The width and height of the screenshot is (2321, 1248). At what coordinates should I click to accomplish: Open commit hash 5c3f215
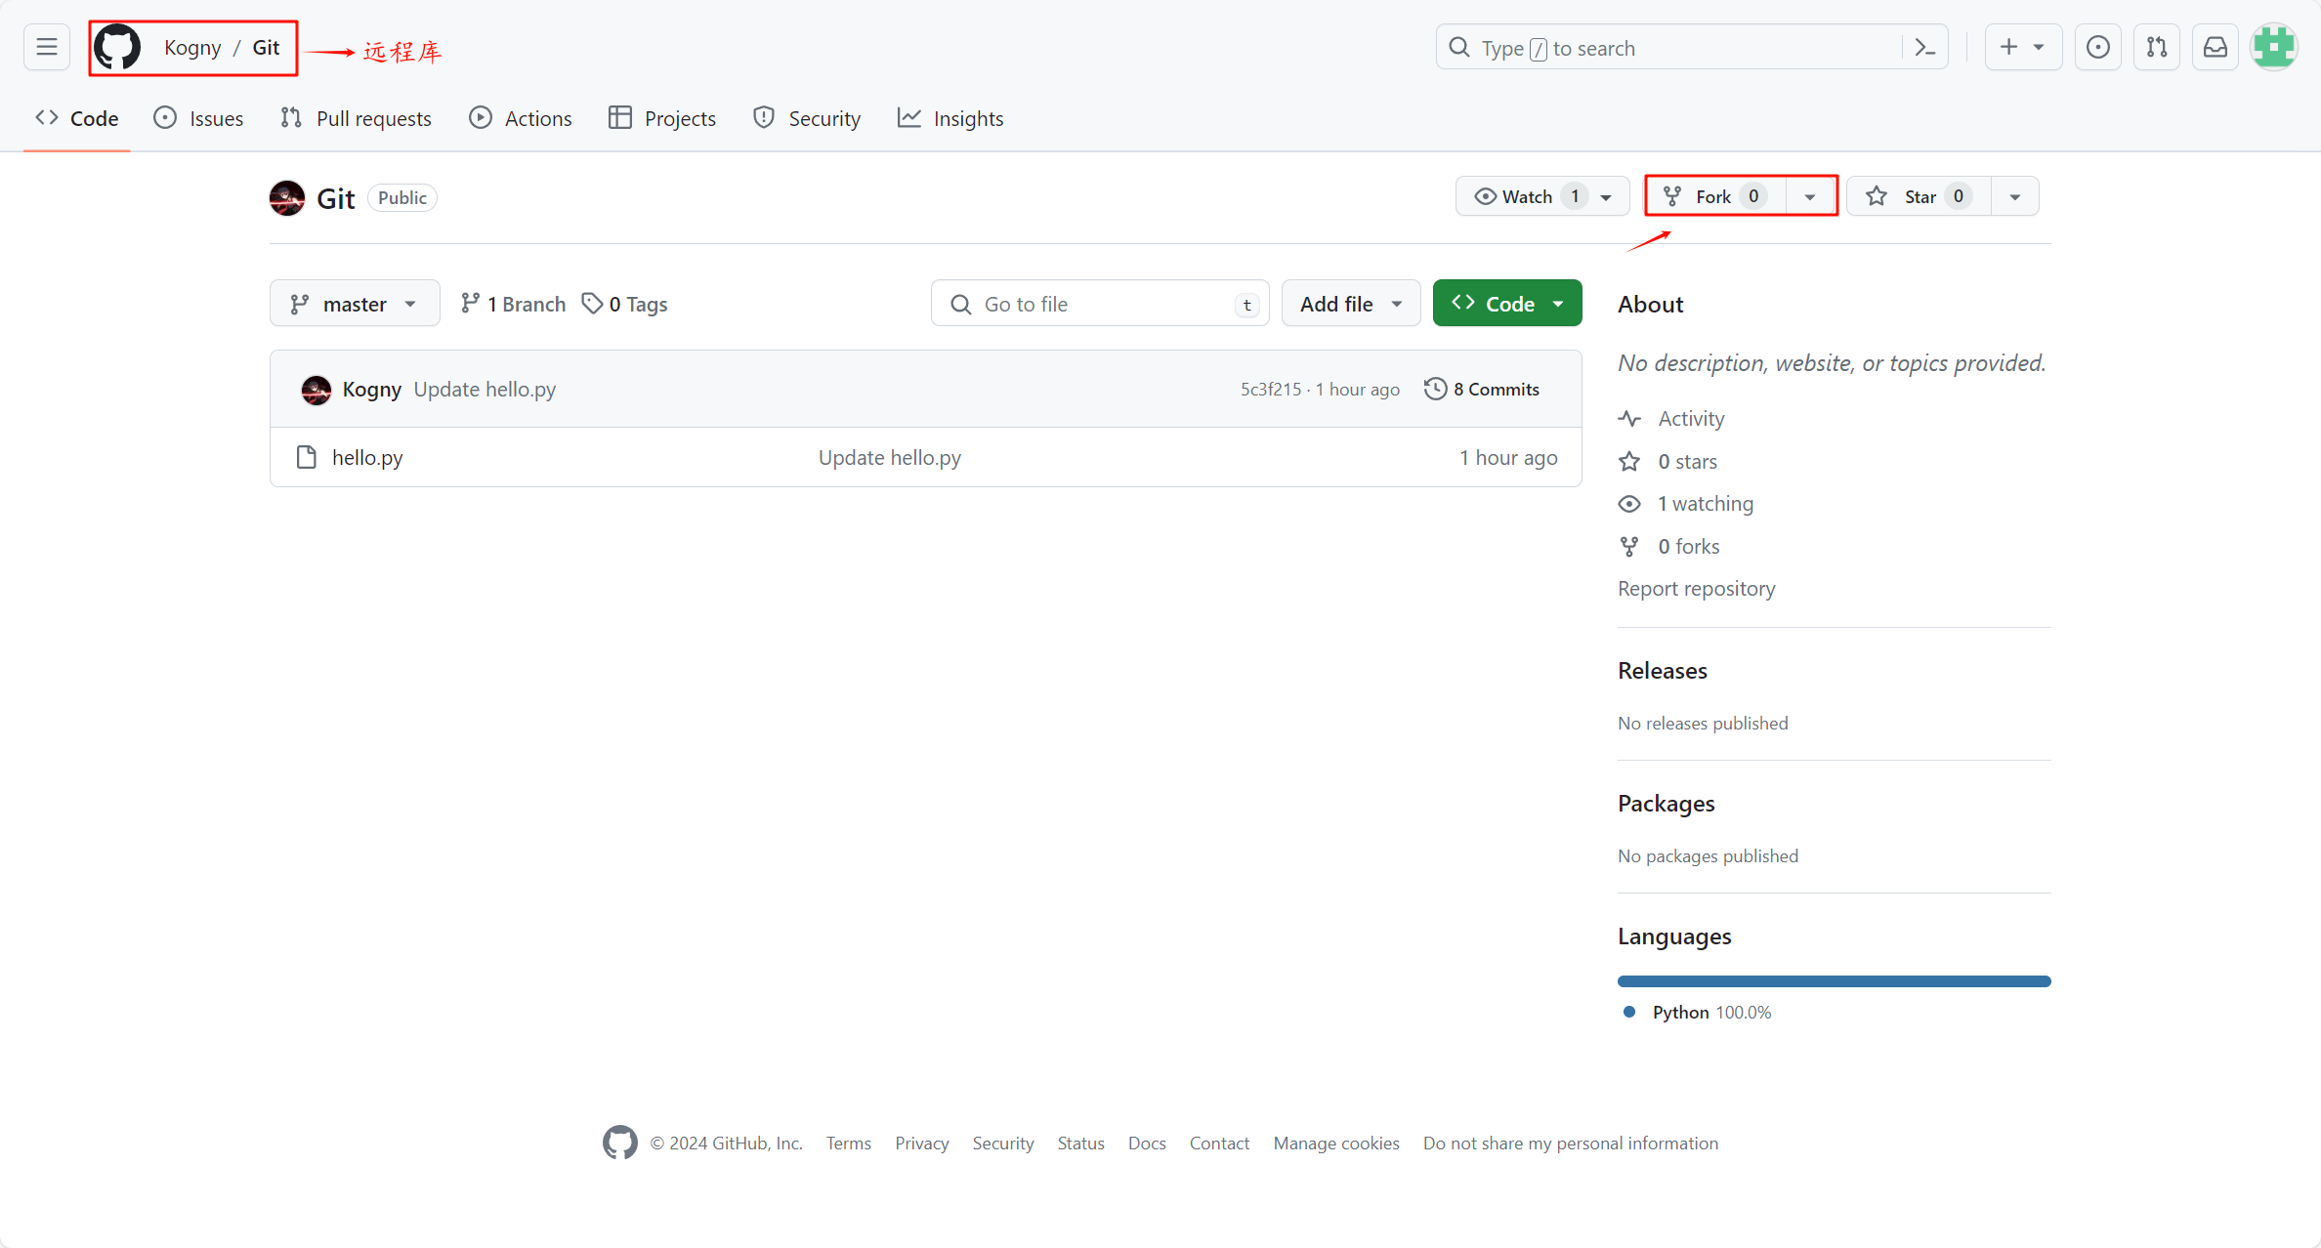pyautogui.click(x=1270, y=389)
